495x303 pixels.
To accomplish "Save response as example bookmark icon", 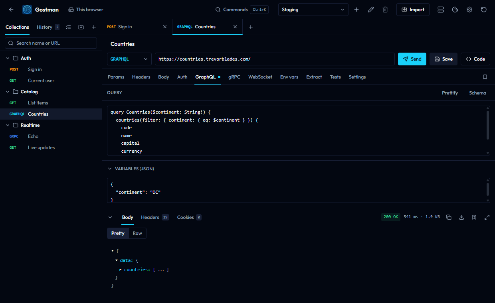I will coord(474,217).
